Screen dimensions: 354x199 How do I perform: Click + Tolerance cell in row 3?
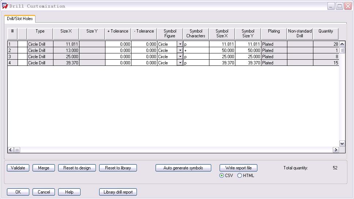pos(118,57)
